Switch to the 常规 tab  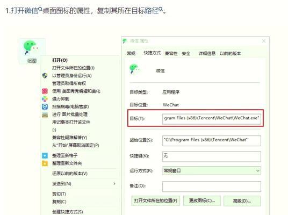click(x=131, y=53)
